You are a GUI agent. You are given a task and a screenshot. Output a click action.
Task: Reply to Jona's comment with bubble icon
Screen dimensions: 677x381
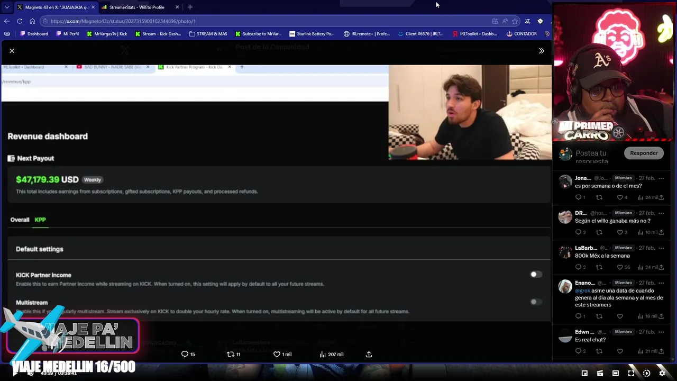[578, 197]
